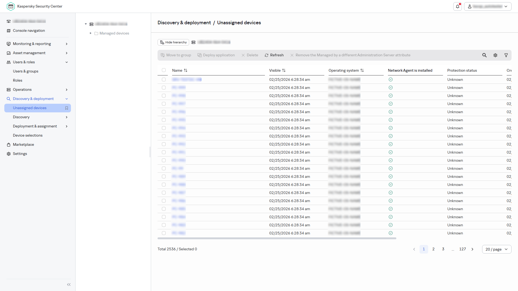The height and width of the screenshot is (291, 518).
Task: Open Device selections menu item
Action: (x=28, y=136)
